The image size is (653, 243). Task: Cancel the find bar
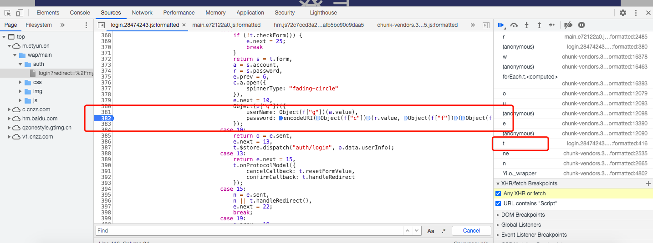471,231
